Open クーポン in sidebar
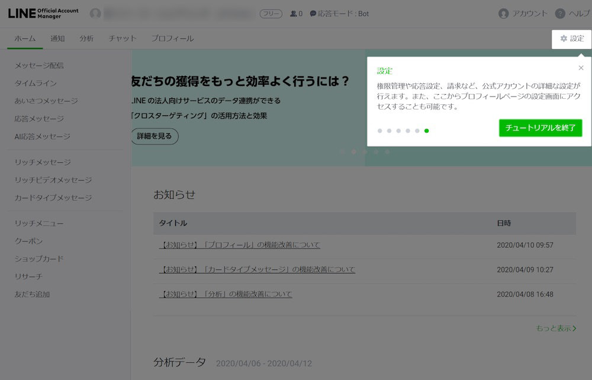The height and width of the screenshot is (380, 592). coord(28,241)
